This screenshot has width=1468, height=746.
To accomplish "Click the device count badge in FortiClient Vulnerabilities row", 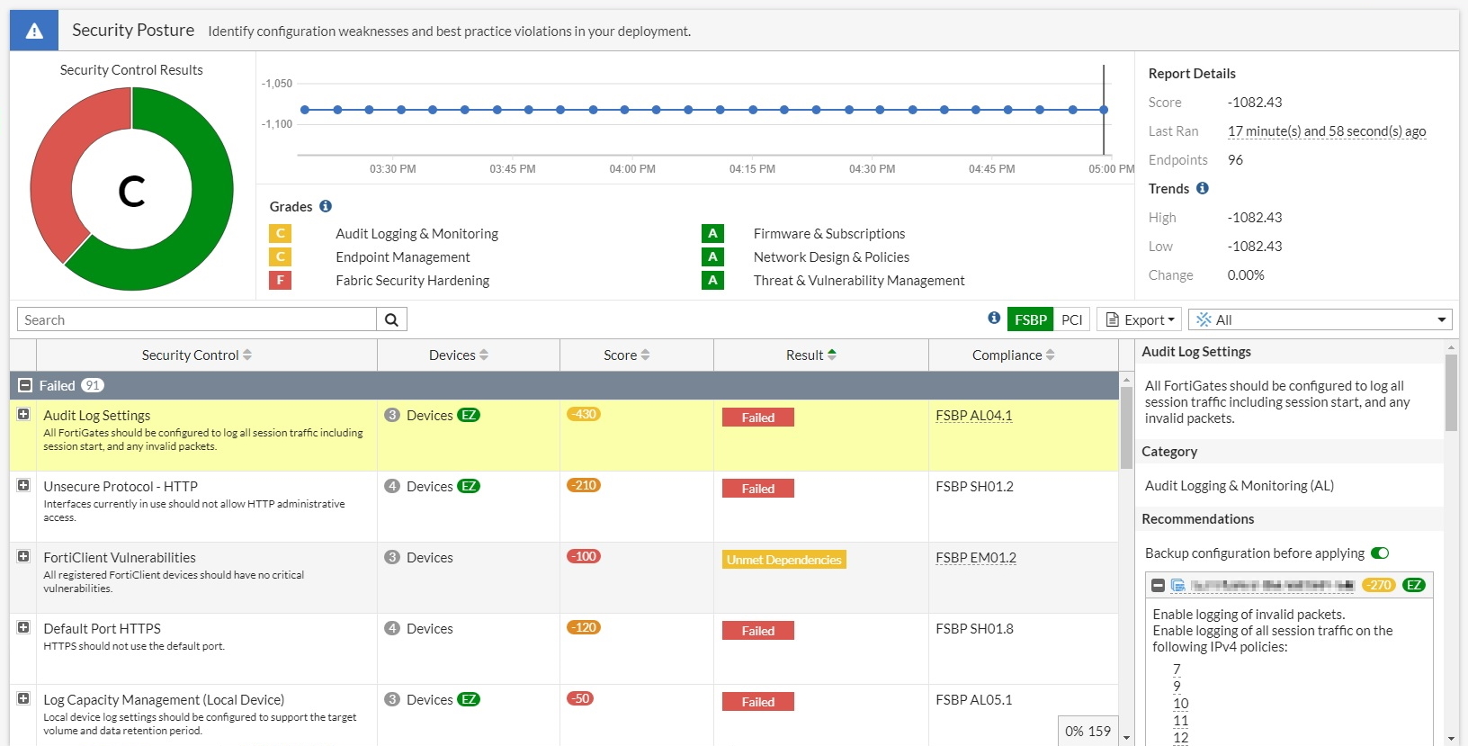I will [392, 557].
